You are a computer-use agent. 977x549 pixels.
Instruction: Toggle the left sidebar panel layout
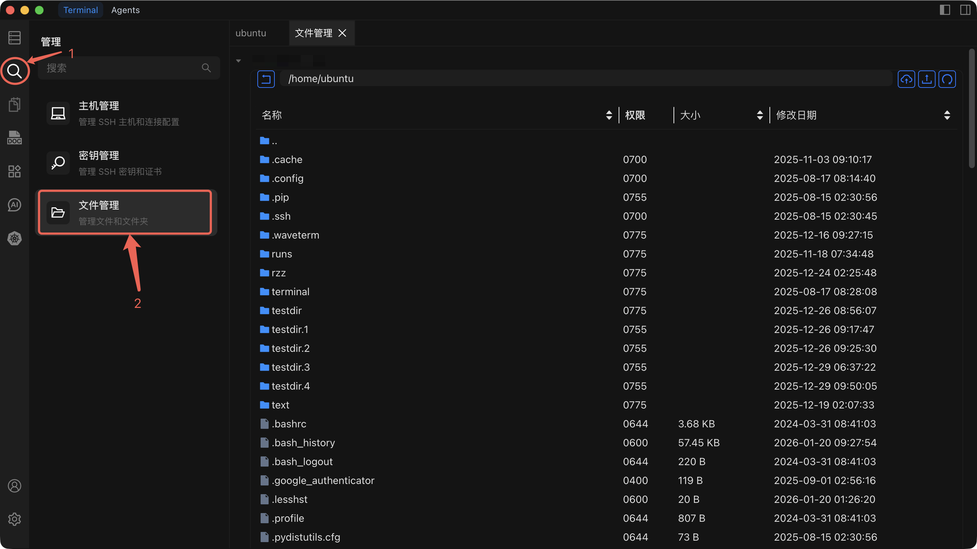(x=945, y=10)
